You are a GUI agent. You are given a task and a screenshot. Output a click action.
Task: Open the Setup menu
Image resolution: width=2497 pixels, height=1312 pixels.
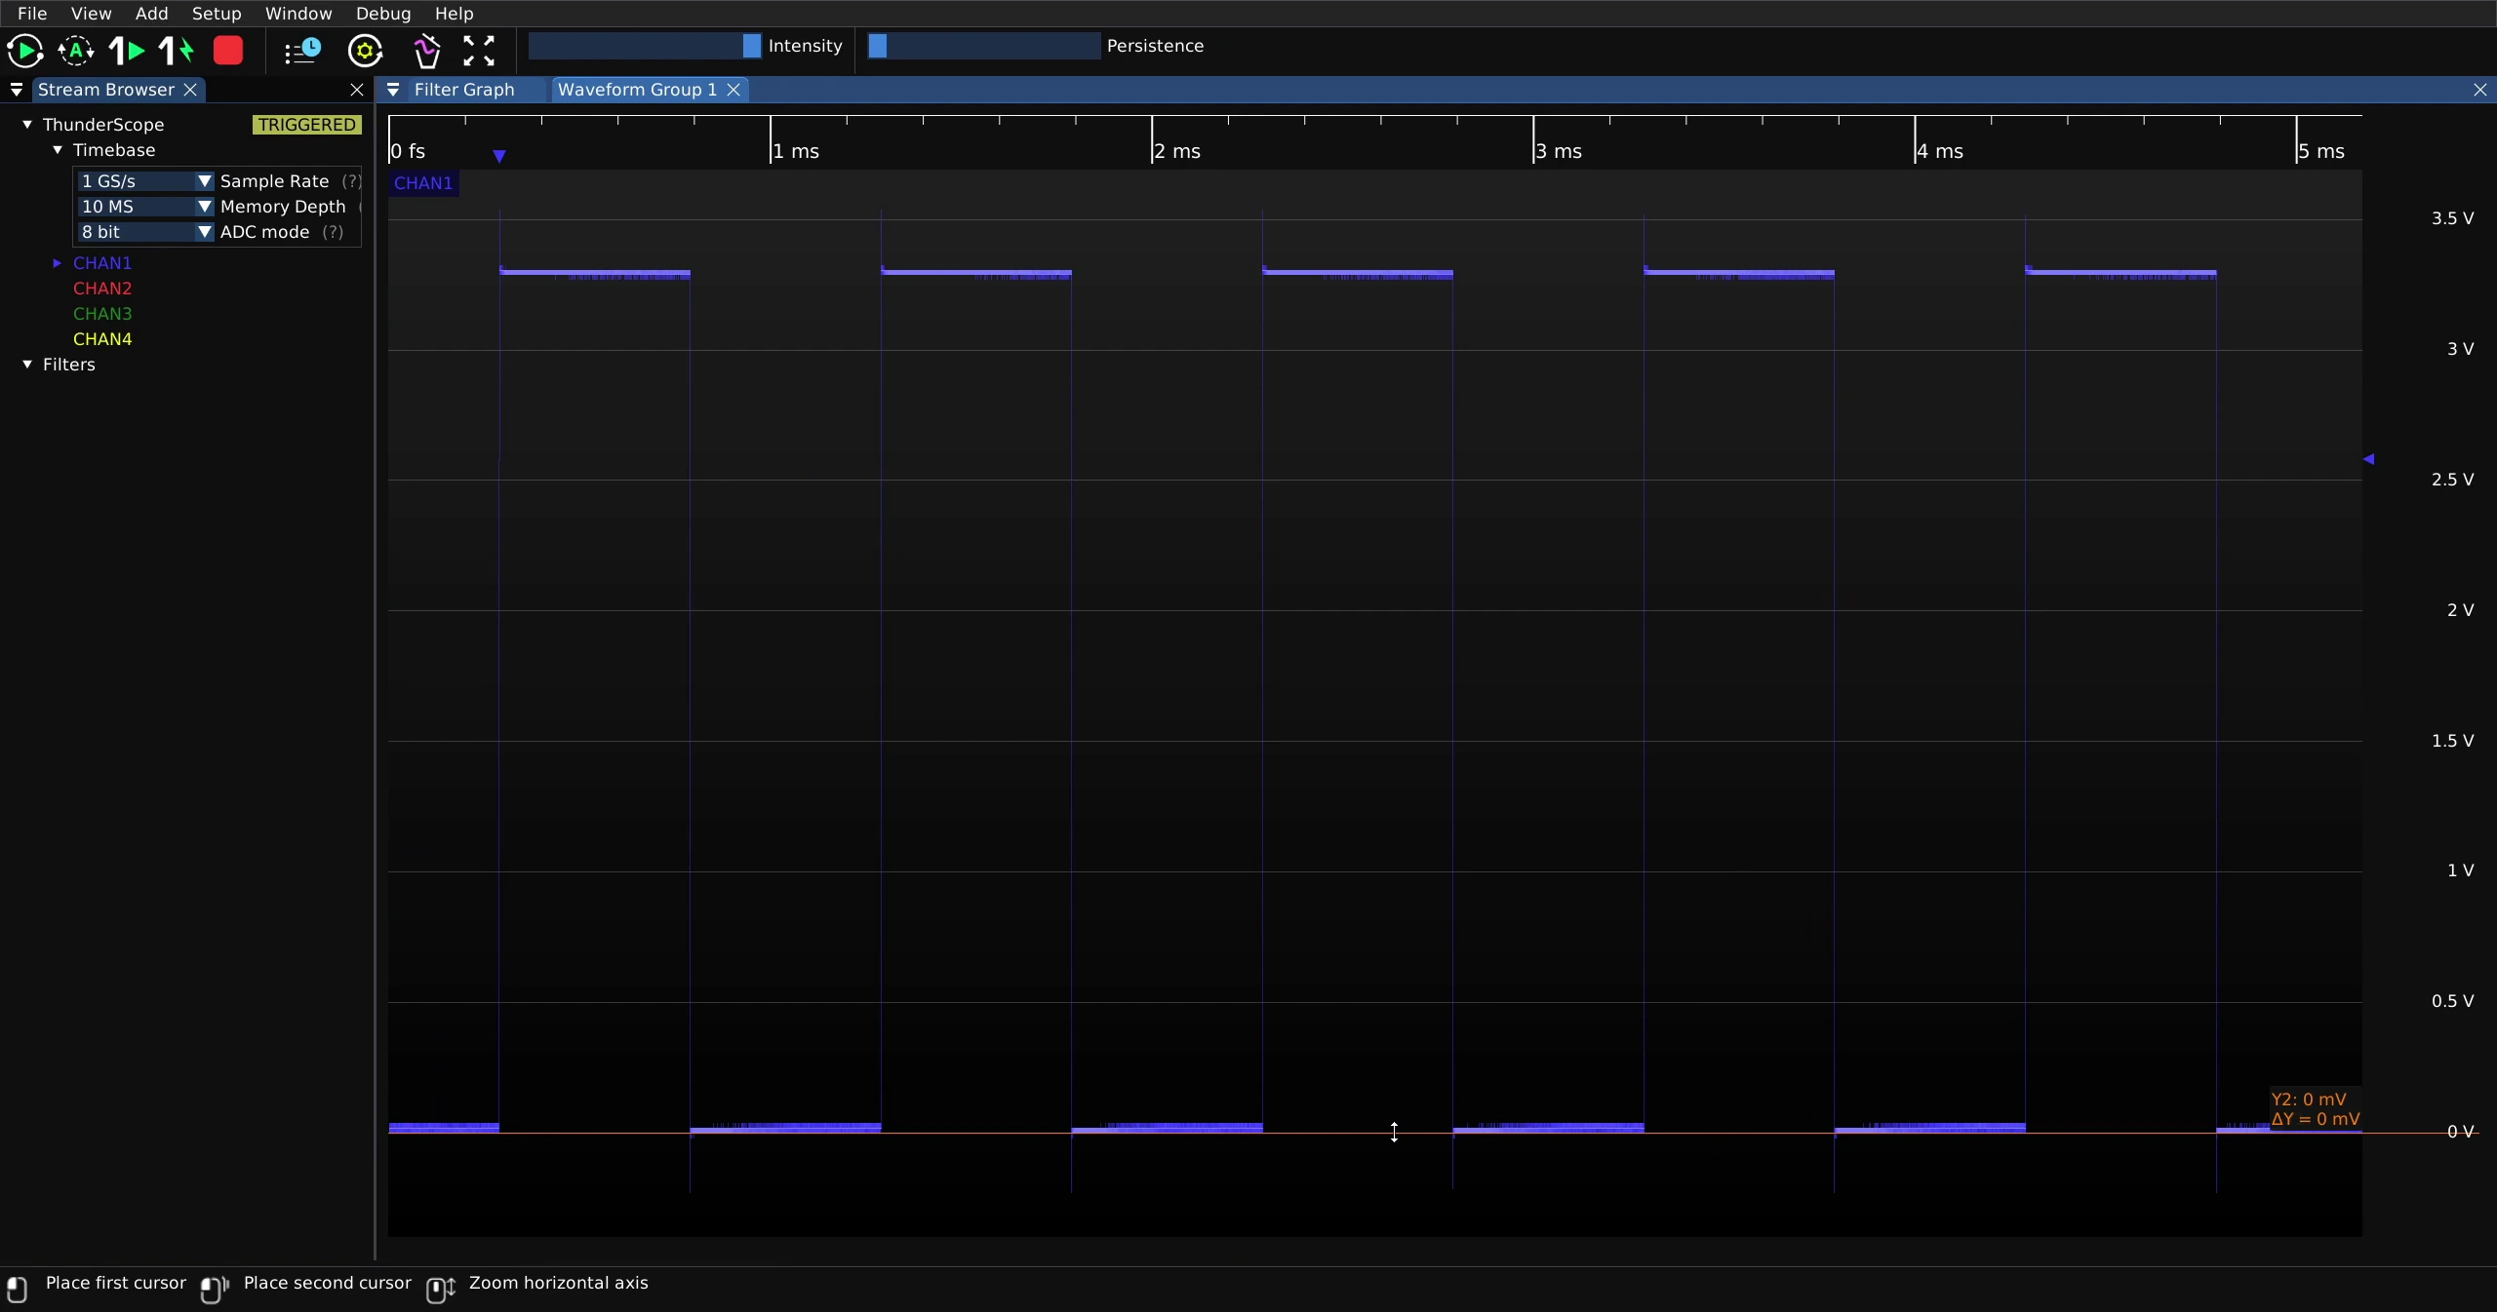click(217, 14)
